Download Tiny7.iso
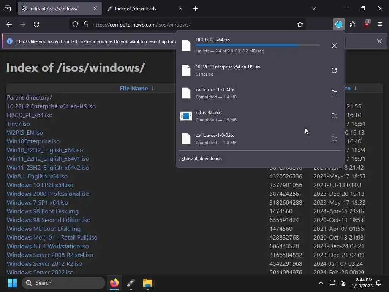Image resolution: width=389 pixels, height=292 pixels. click(x=18, y=124)
